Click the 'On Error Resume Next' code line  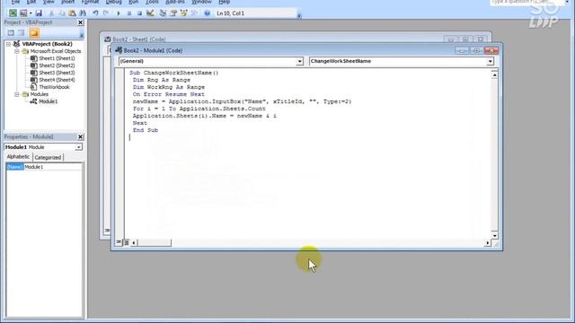coord(169,94)
